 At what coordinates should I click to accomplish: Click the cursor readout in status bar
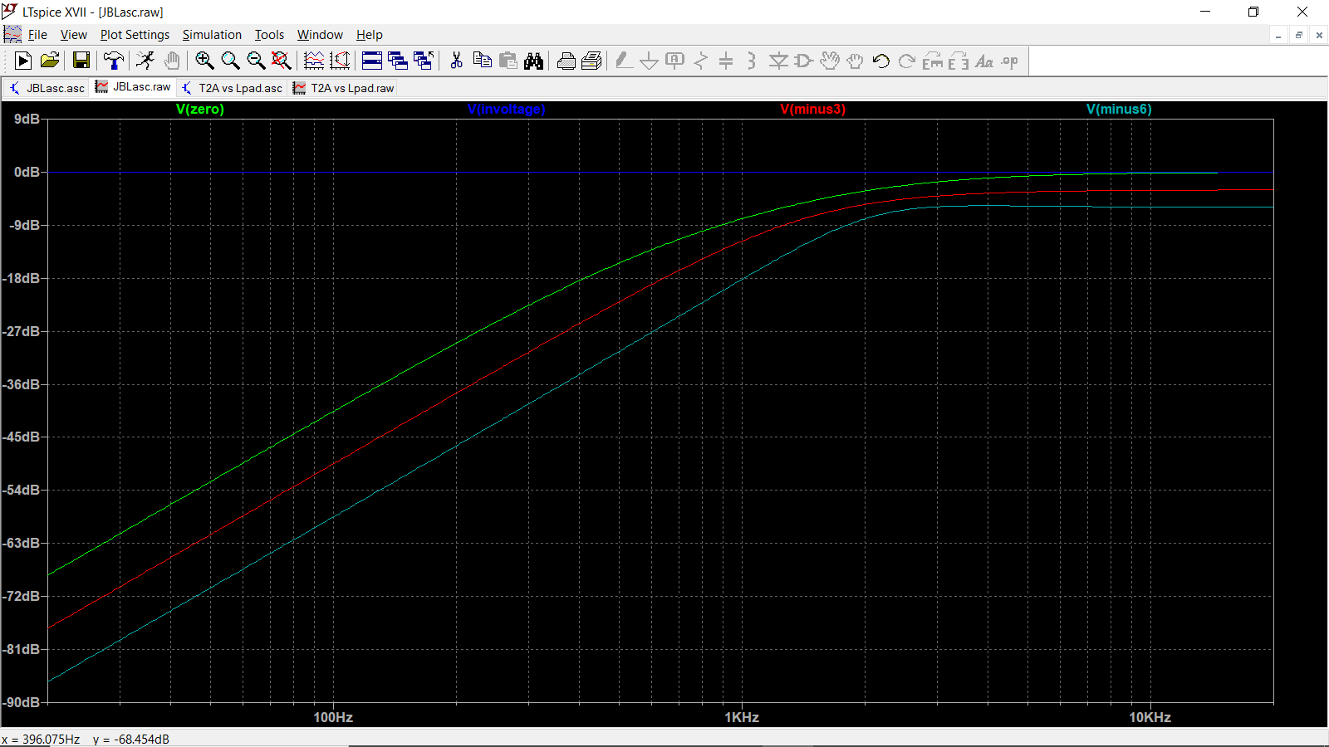[86, 739]
